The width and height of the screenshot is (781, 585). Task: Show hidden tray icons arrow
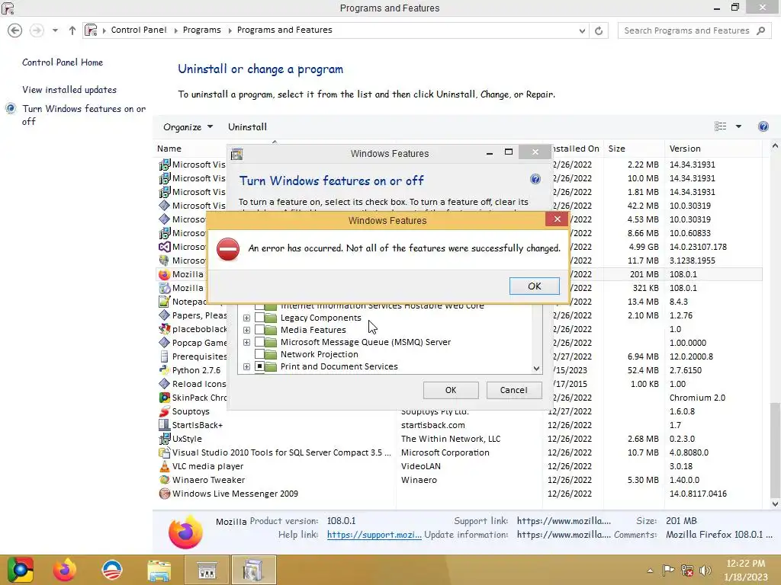tap(650, 571)
